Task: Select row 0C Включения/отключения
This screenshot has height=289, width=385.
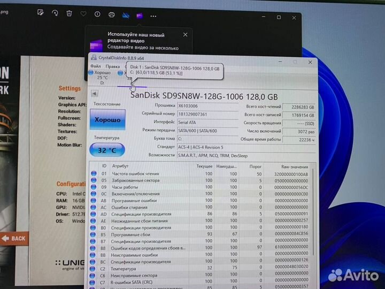Action: 200,194
